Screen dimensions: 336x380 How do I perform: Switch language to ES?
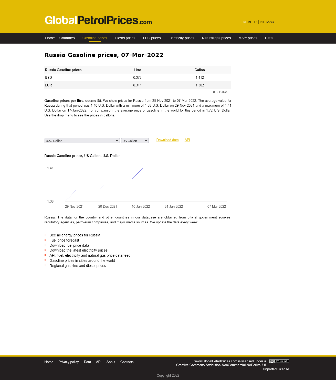tap(256, 22)
